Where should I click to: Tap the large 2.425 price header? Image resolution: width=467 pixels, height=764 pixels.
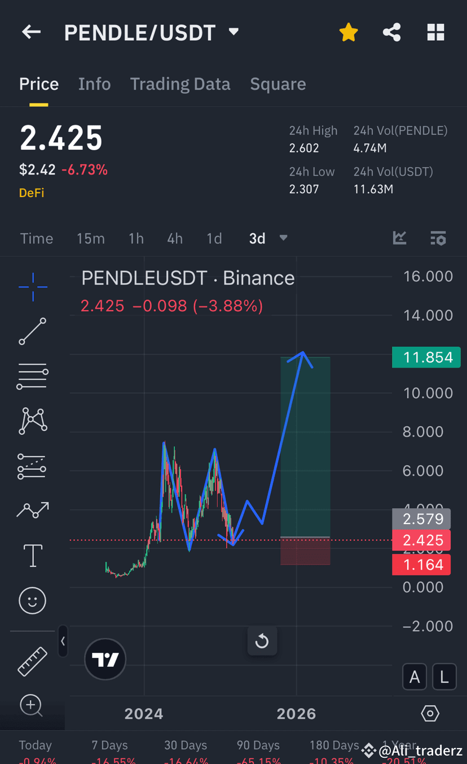61,138
